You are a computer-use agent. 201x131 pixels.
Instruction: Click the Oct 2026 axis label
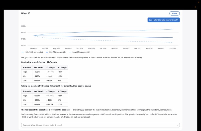click(x=80, y=48)
